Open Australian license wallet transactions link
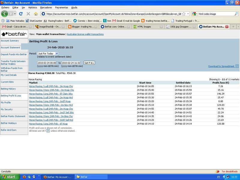240x180 pixels. coord(85,34)
